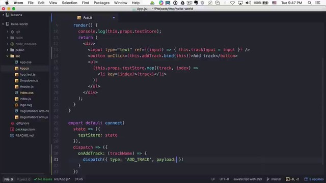The width and height of the screenshot is (326, 183).
Task: Click the package.json file icon
Action: click(x=12, y=129)
